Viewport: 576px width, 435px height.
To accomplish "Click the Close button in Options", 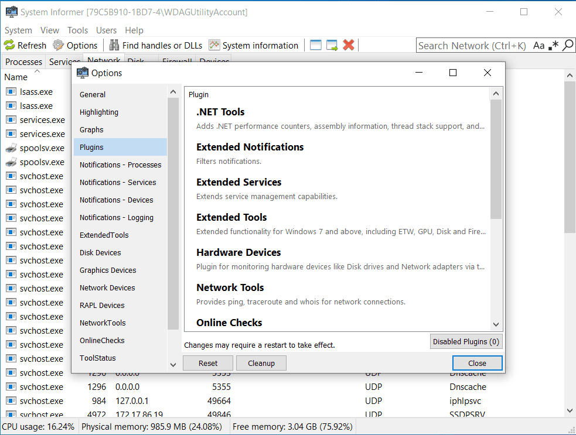I will (477, 363).
